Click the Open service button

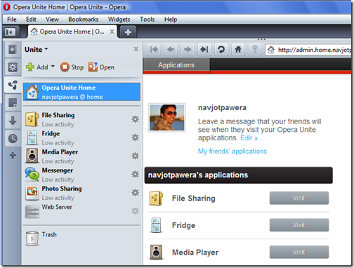point(101,67)
